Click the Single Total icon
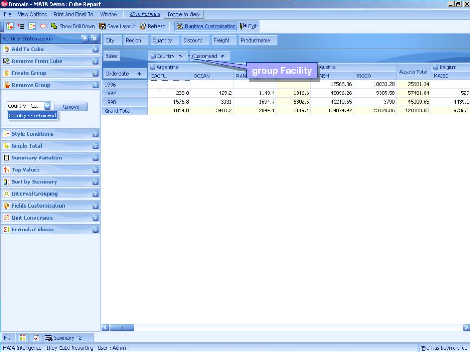This screenshot has width=470, height=352. pyautogui.click(x=6, y=146)
